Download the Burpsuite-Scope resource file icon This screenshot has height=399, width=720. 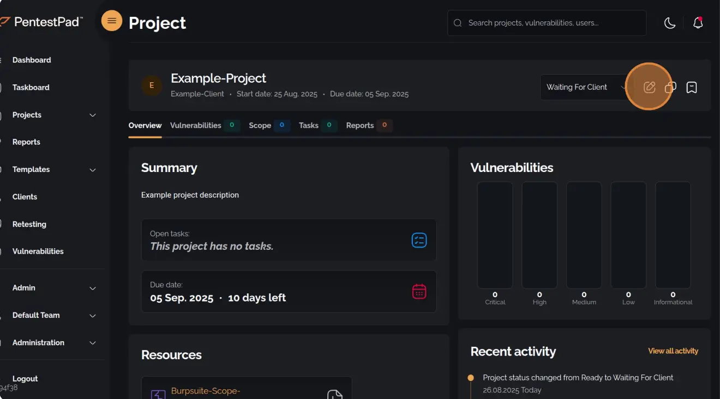pos(334,394)
